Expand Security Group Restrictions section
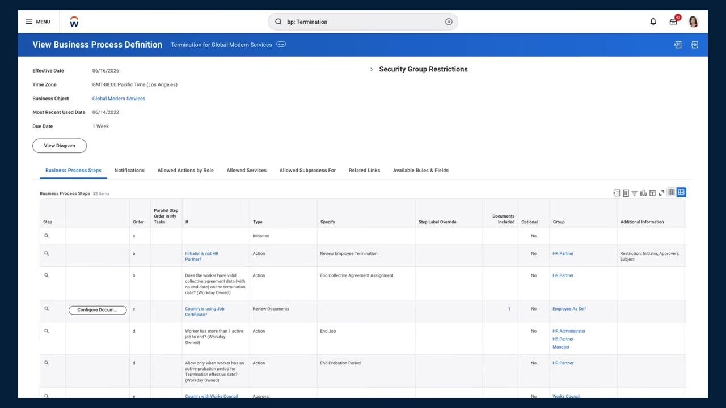Viewport: 726px width, 408px height. (x=372, y=69)
